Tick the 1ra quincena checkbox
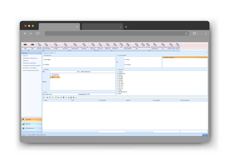Viewport: 229px width, 163px height. tap(51, 74)
